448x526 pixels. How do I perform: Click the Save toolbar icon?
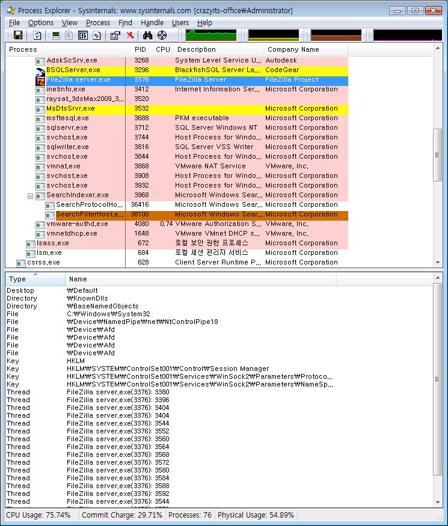pyautogui.click(x=18, y=35)
